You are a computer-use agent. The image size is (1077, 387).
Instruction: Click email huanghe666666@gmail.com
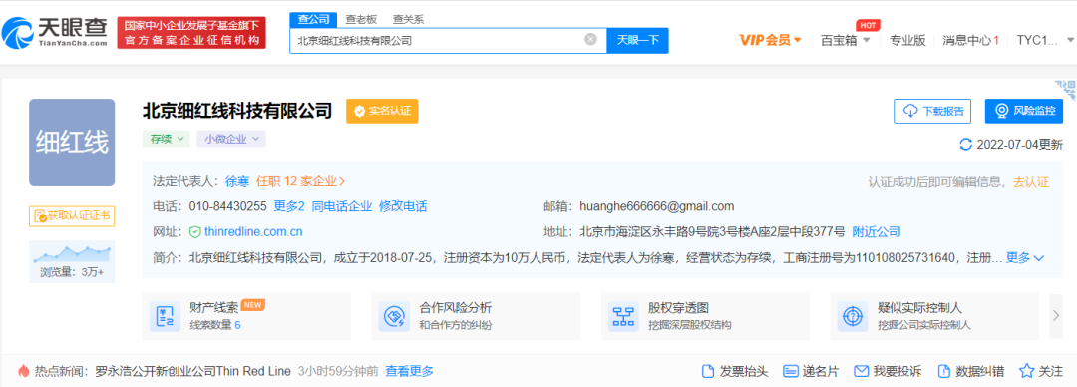pyautogui.click(x=656, y=206)
